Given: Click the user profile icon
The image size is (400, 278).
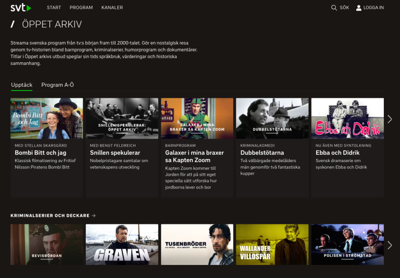Looking at the screenshot, I should tap(359, 8).
